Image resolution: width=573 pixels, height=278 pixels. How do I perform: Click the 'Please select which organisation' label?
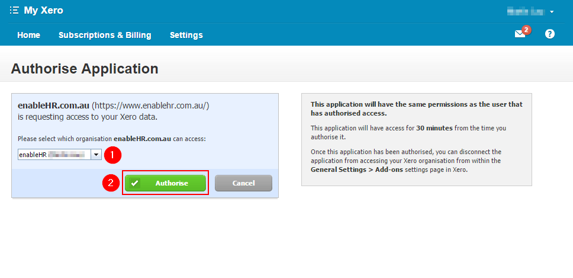click(112, 139)
